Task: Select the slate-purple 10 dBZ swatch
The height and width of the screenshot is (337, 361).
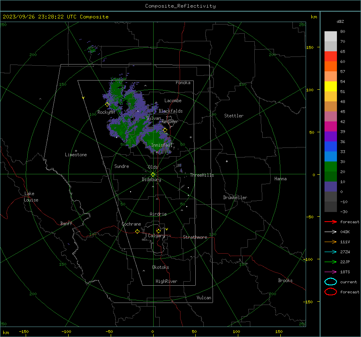Action: [331, 186]
